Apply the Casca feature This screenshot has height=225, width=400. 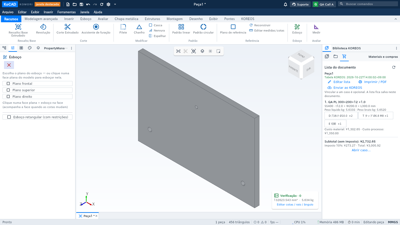155,25
